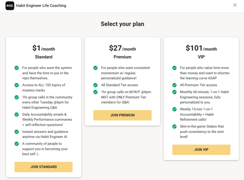Close the plan selection dialog
This screenshot has height=180, width=244.
tap(235, 5)
